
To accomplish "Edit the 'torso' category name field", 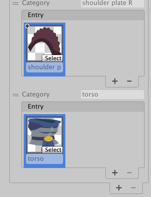I will point(113,94).
